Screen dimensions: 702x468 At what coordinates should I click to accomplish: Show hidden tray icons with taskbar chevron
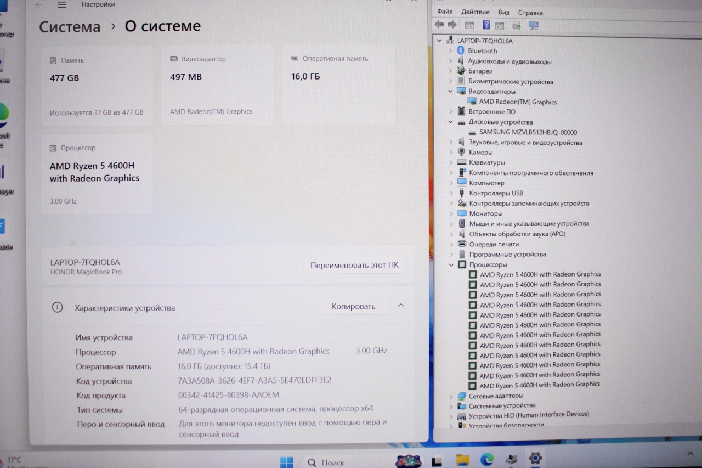click(690, 453)
